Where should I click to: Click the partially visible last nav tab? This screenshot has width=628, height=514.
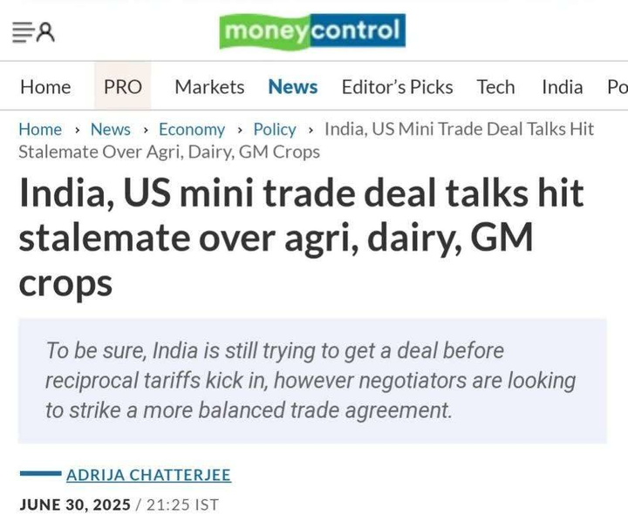[618, 87]
